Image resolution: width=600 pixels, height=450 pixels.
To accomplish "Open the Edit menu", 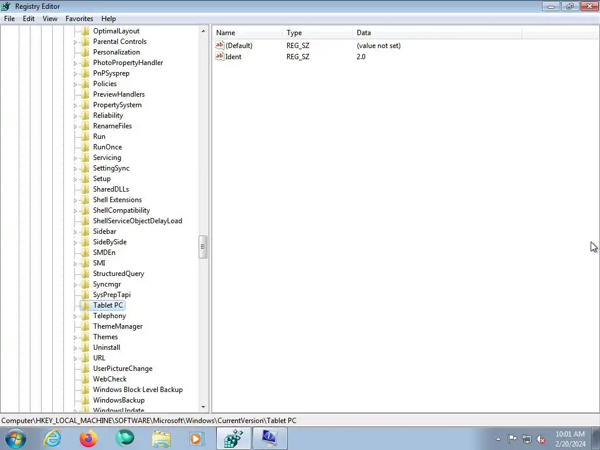I will pyautogui.click(x=29, y=18).
